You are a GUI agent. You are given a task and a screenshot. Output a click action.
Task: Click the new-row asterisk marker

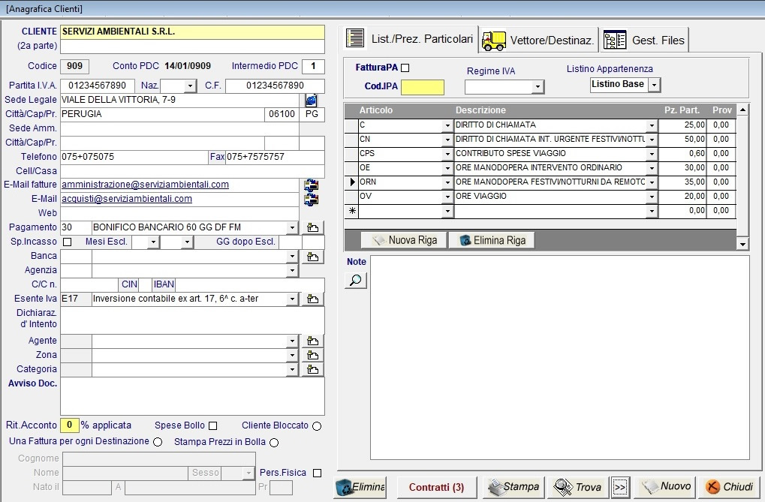click(352, 211)
